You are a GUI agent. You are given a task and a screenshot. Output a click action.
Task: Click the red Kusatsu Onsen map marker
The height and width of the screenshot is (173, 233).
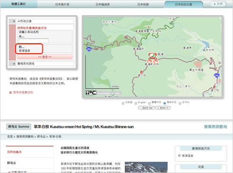(153, 57)
